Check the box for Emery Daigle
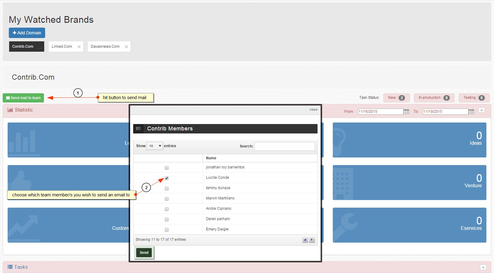This screenshot has height=273, width=494. tap(167, 230)
